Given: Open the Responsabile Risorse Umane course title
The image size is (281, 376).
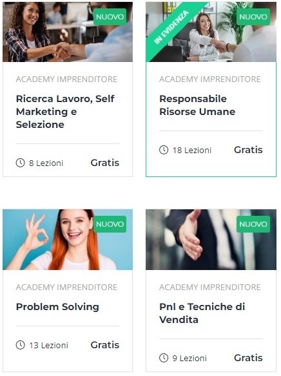Looking at the screenshot, I should pos(197,105).
